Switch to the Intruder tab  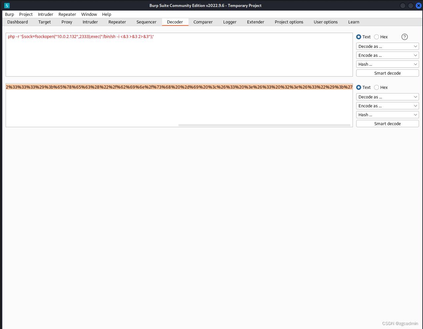[x=90, y=22]
